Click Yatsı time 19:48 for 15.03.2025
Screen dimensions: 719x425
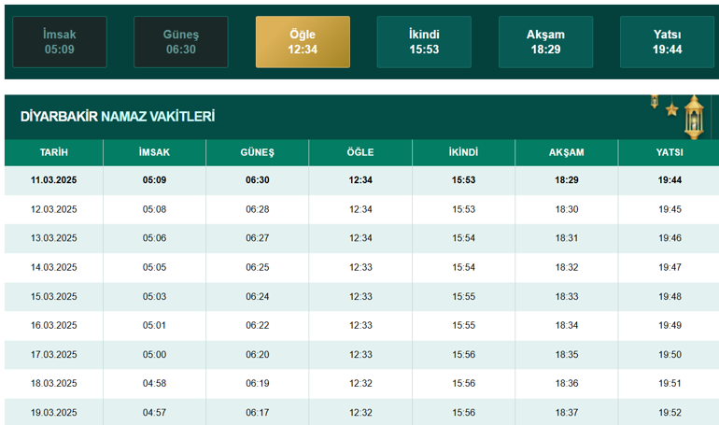670,296
